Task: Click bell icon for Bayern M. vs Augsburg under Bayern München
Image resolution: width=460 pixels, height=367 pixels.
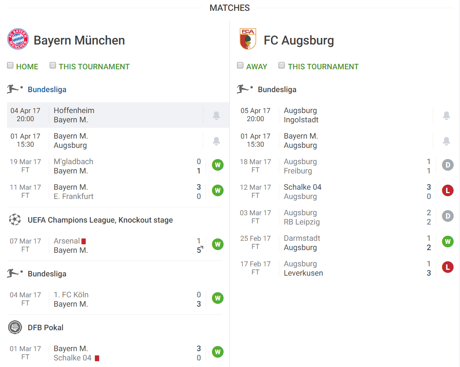Action: pyautogui.click(x=216, y=141)
